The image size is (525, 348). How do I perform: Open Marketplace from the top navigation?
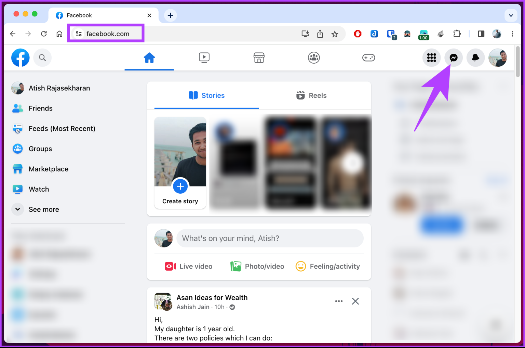259,57
